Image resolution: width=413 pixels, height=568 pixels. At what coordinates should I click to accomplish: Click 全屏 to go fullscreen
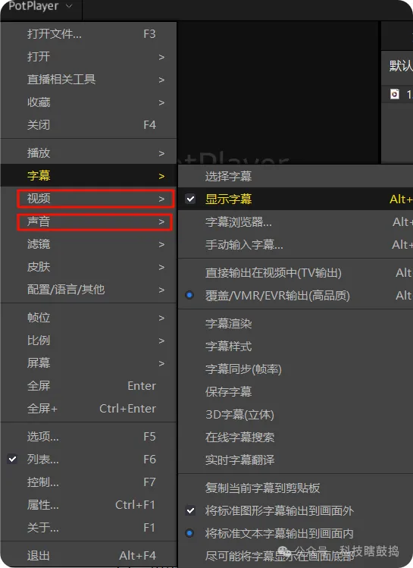[89, 386]
